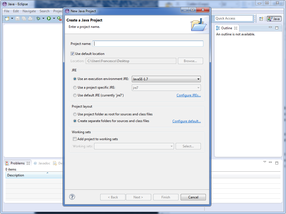
Task: Select Use a project specific JRE
Action: click(75, 87)
